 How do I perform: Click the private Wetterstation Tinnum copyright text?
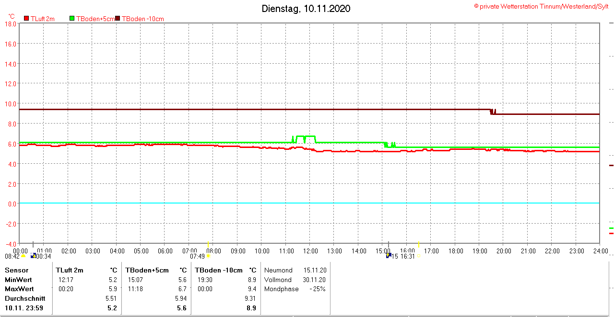click(541, 6)
